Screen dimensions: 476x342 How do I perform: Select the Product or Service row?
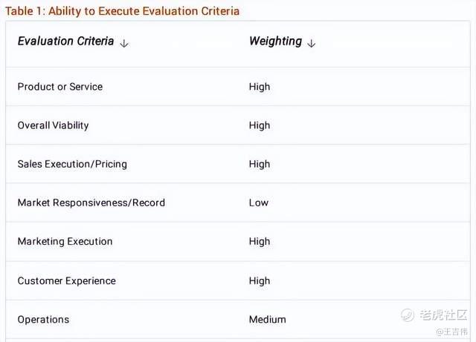tap(60, 87)
